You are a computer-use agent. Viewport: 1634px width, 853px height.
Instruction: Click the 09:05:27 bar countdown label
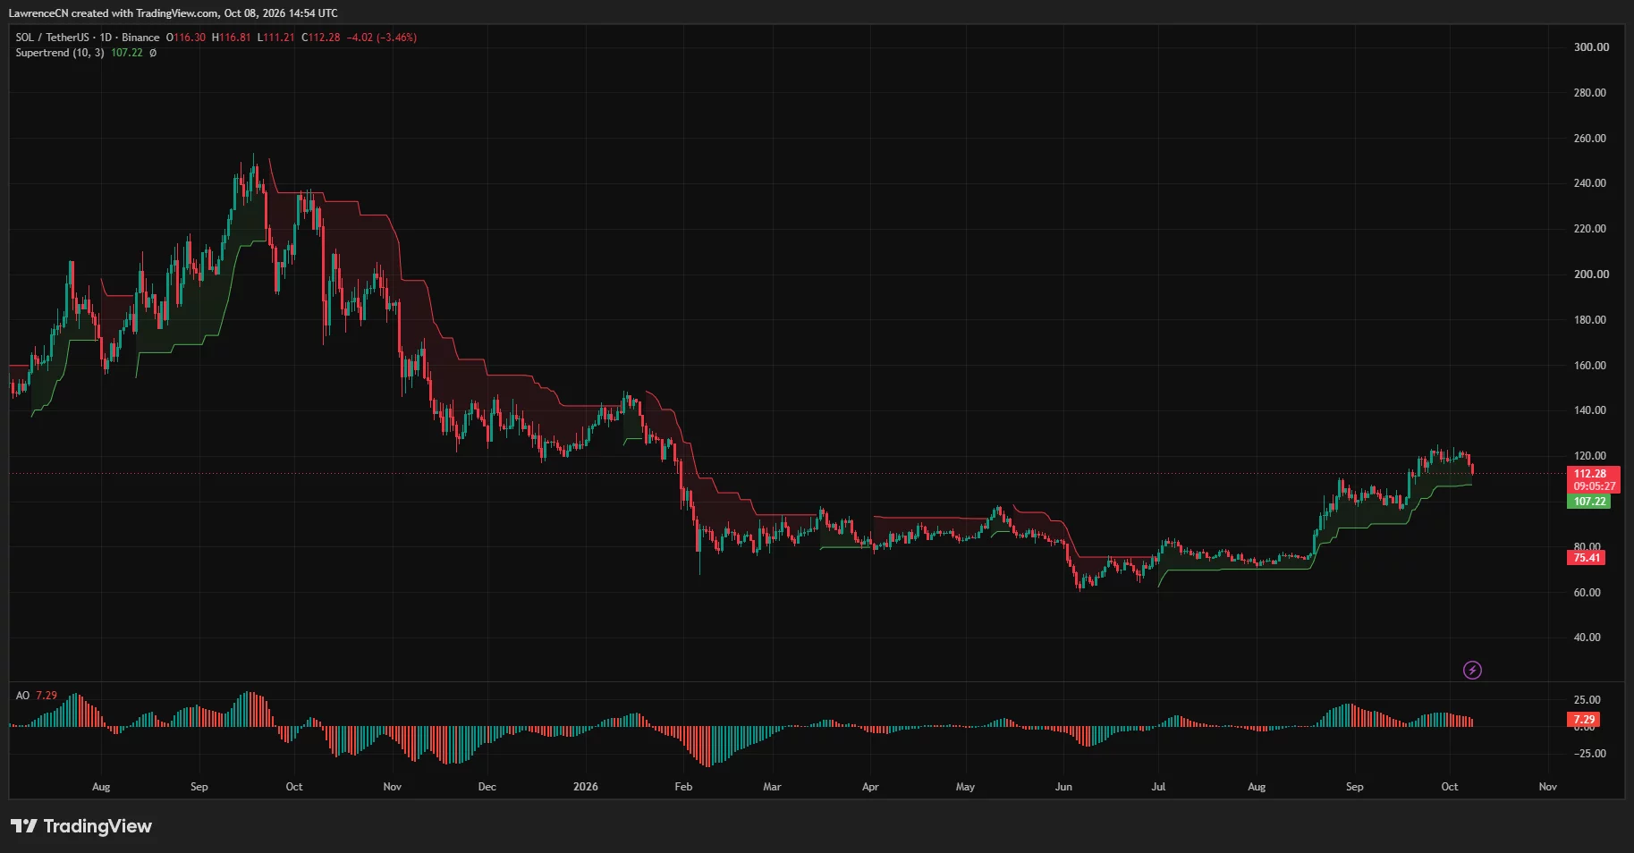1594,486
